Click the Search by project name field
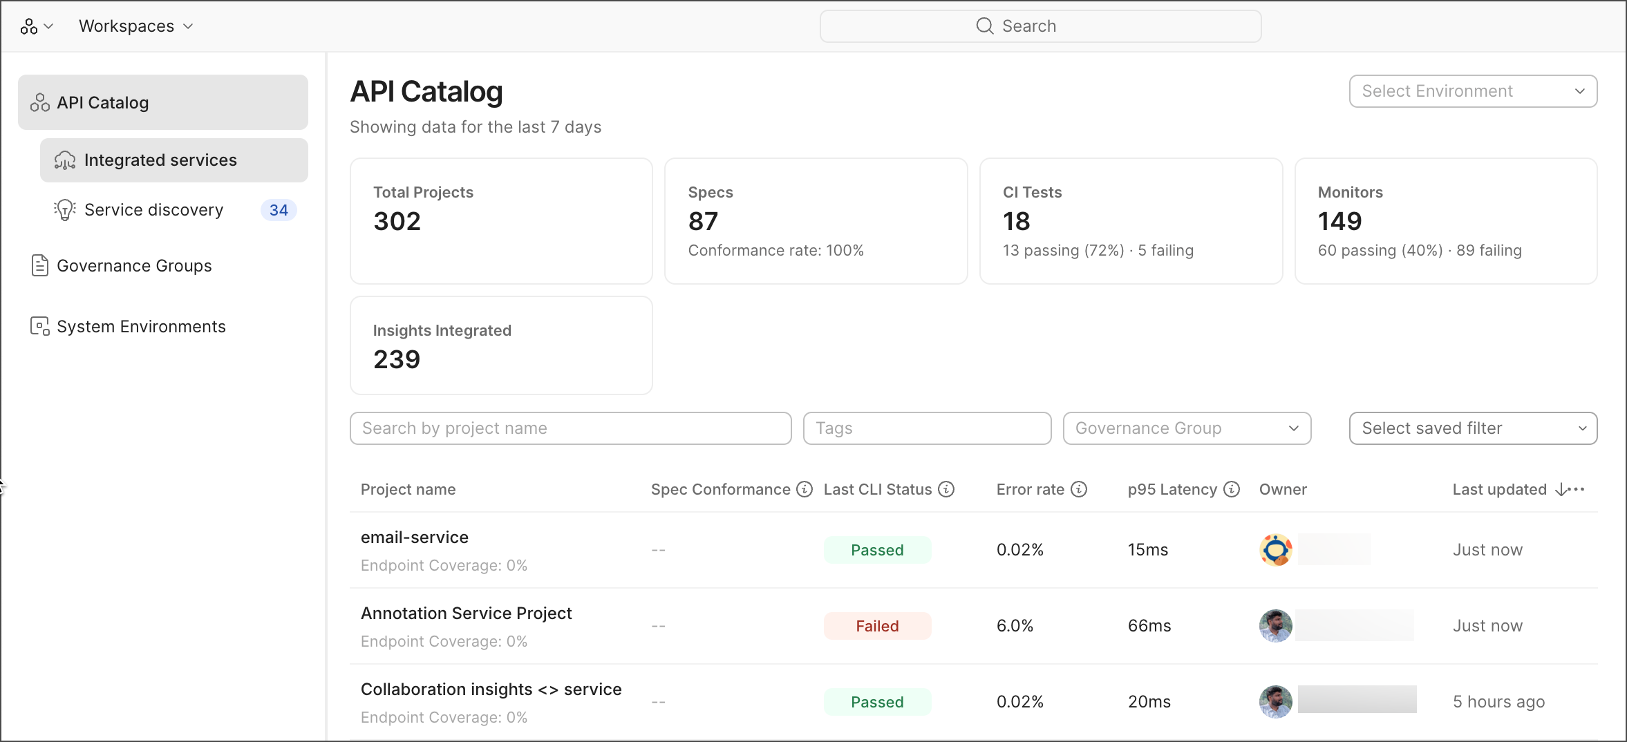 point(570,428)
